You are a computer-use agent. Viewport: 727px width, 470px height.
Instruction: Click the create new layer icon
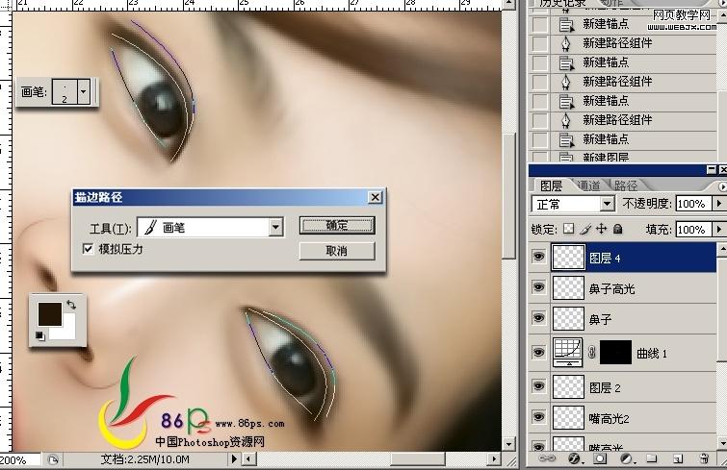(678, 458)
